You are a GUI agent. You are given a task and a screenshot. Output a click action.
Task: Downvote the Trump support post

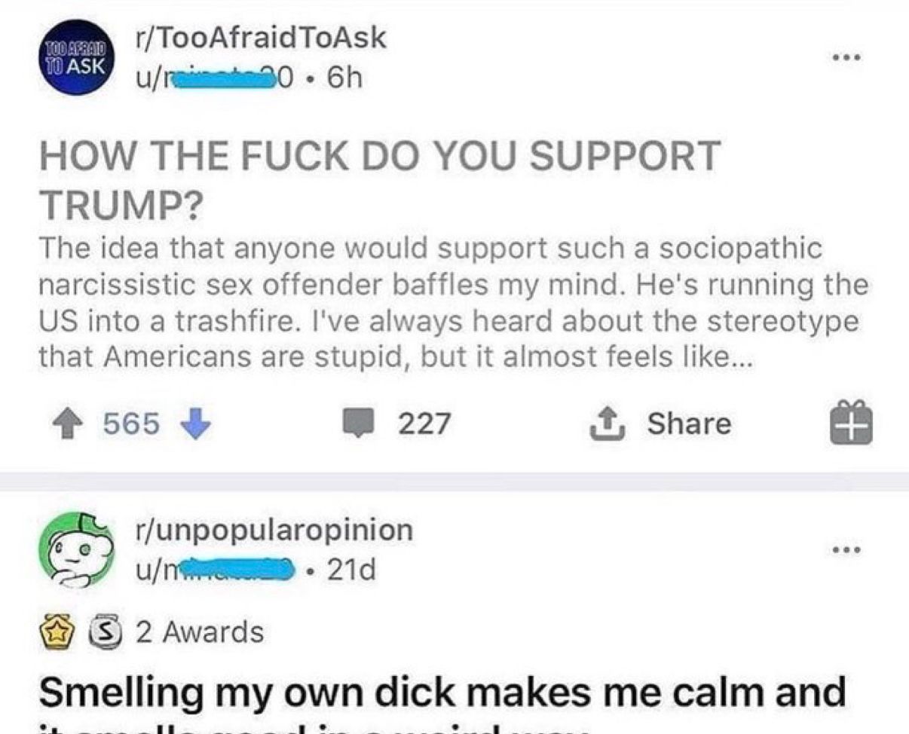point(196,424)
